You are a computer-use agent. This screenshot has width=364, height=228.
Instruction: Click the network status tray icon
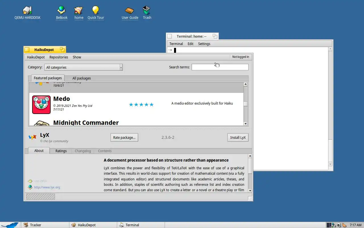tap(334, 225)
